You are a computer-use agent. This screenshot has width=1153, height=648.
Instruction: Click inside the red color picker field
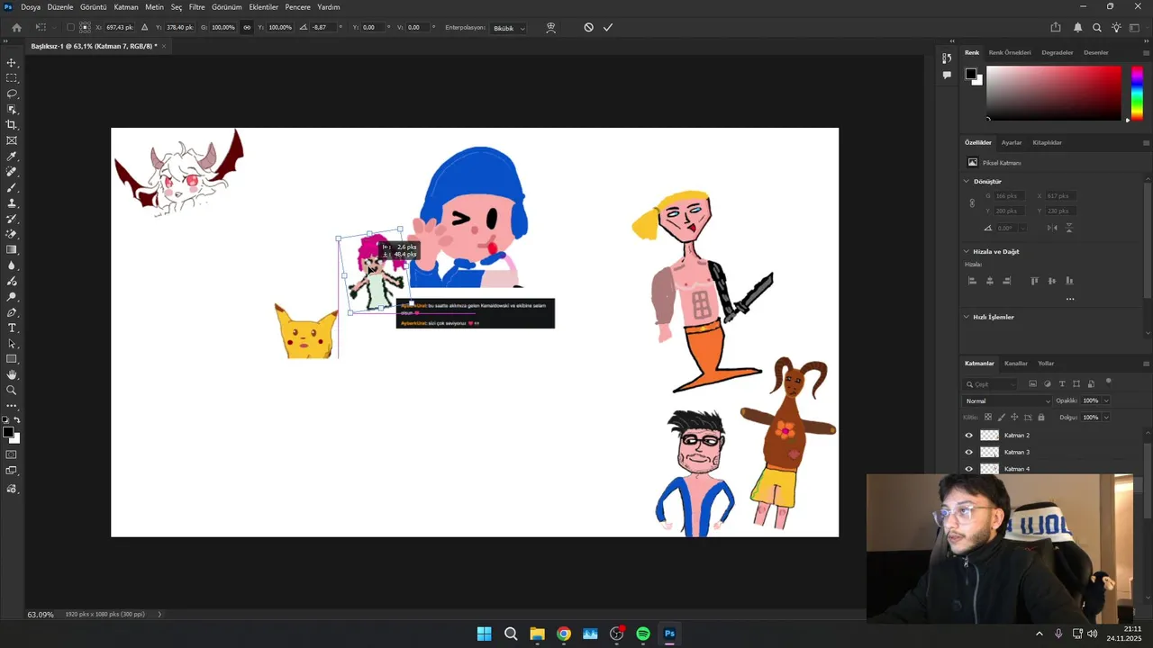(x=1053, y=93)
